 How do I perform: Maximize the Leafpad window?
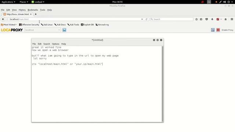[x=158, y=40]
